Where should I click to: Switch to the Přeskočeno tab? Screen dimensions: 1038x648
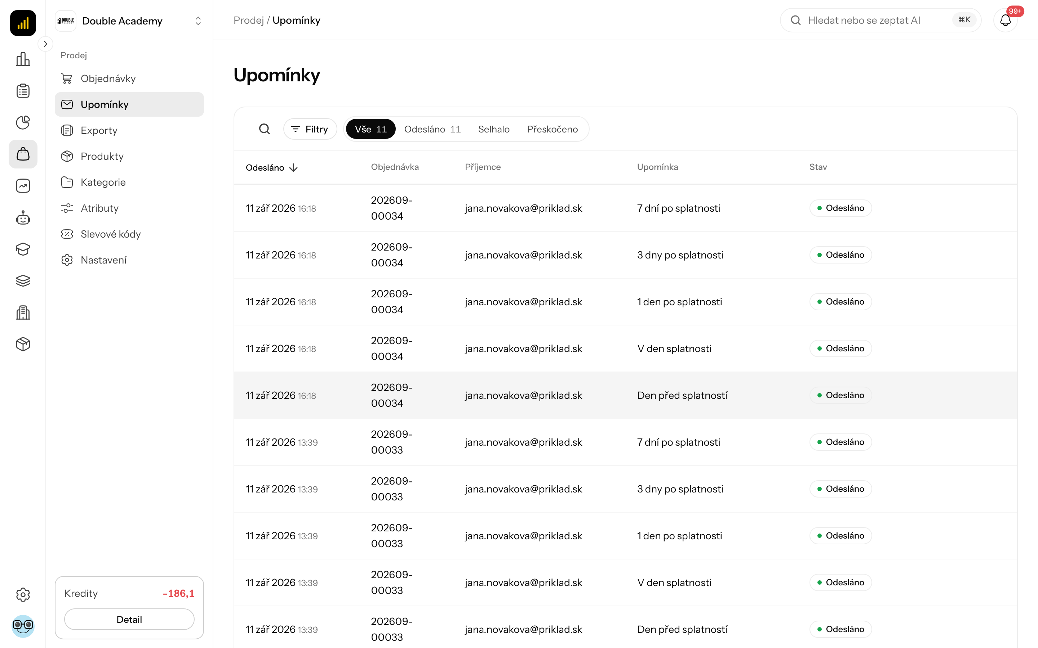[552, 129]
